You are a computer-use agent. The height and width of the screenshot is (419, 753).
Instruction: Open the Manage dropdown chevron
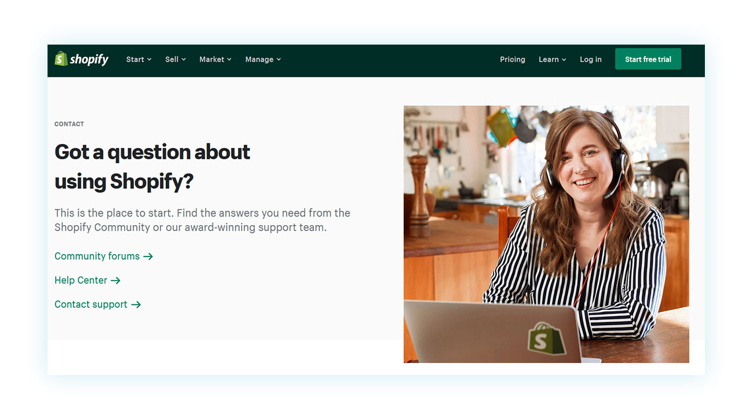coord(279,60)
